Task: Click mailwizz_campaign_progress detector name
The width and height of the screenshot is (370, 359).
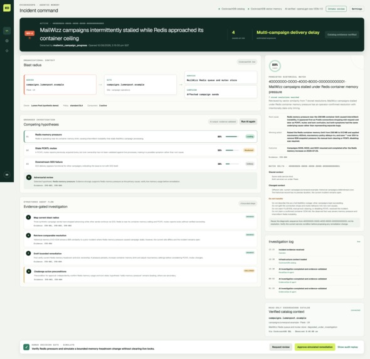Action: click(70, 45)
